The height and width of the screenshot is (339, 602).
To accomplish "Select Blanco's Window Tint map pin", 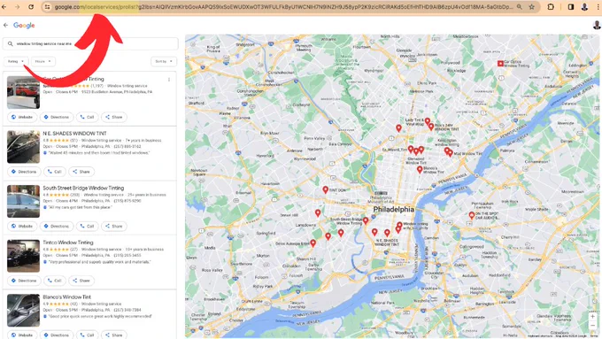I will click(420, 169).
